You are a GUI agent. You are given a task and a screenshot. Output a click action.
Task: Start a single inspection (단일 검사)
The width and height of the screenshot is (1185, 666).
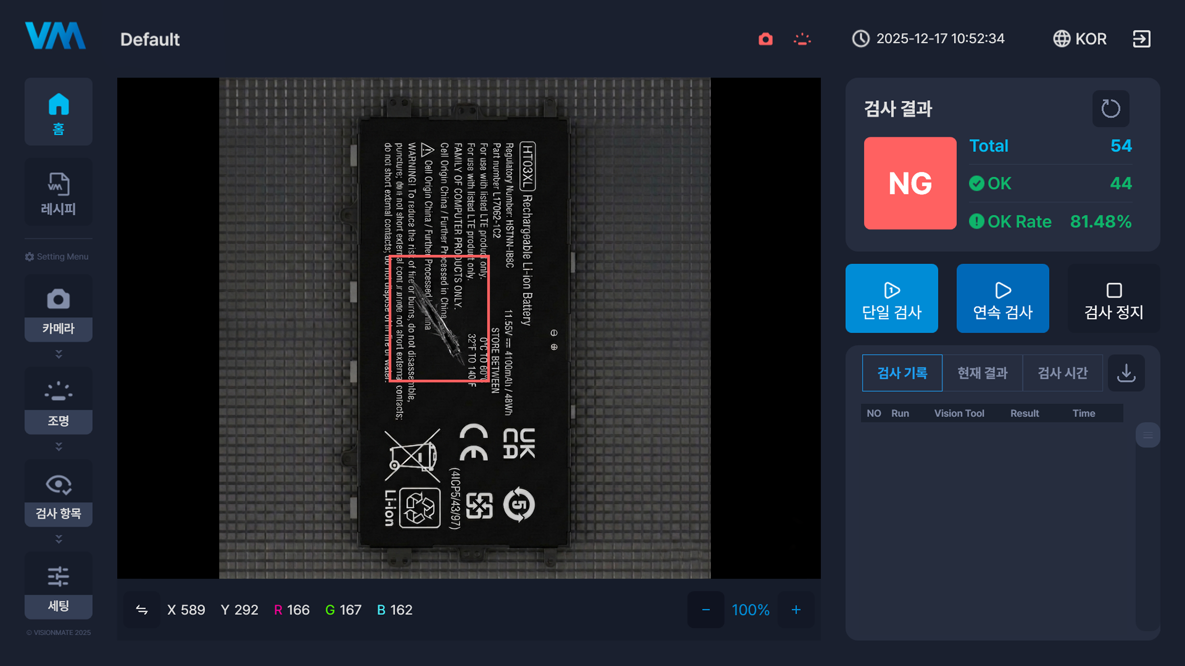click(891, 298)
